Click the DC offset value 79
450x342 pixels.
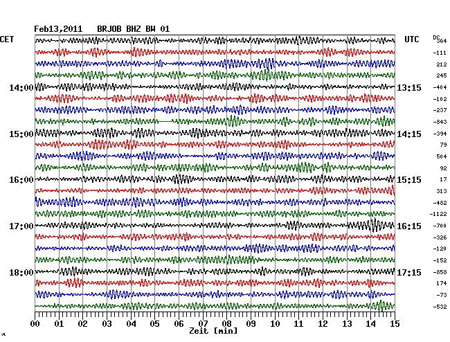[443, 145]
